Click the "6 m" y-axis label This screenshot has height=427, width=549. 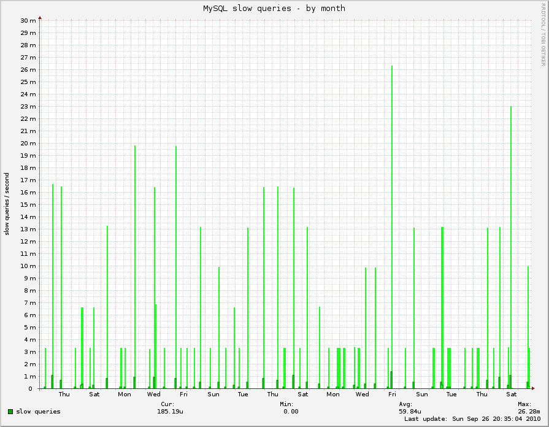tap(30, 315)
